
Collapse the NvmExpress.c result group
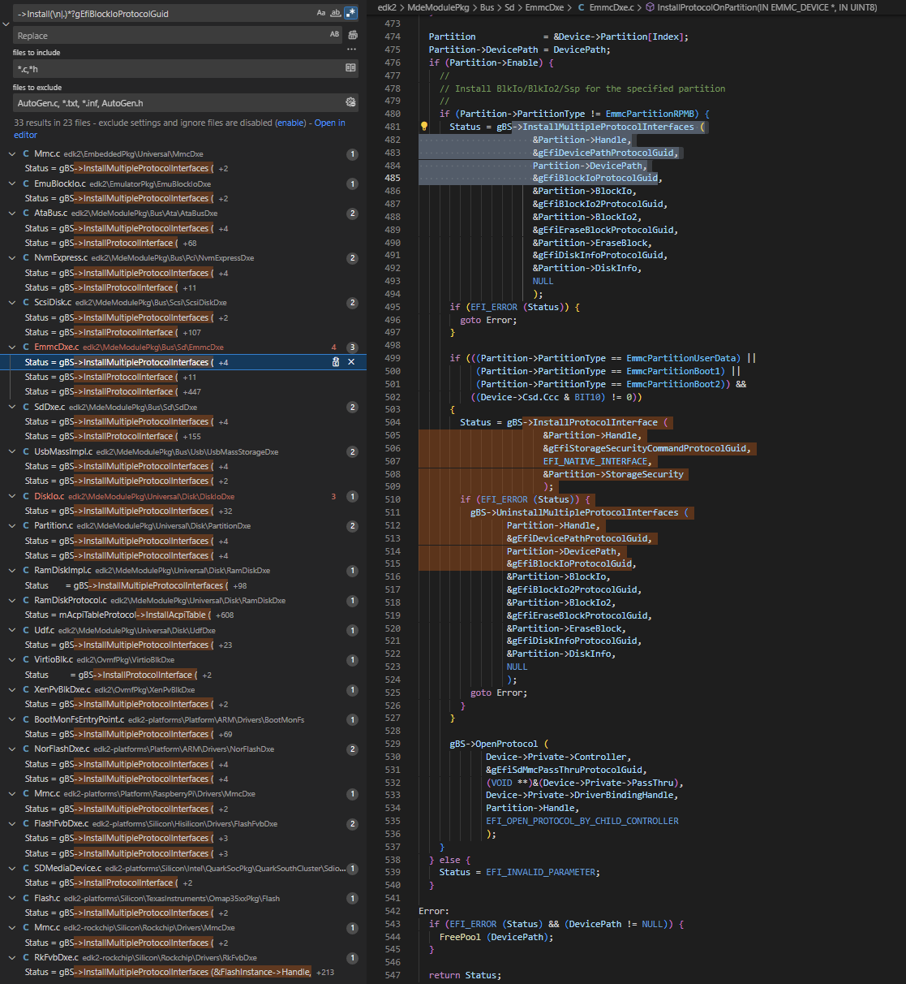[12, 258]
